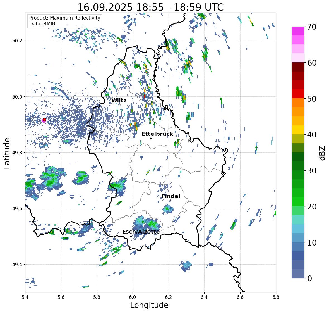The height and width of the screenshot is (312, 329).
Task: Click the 5.8 longitude tick label
Action: tap(97, 297)
